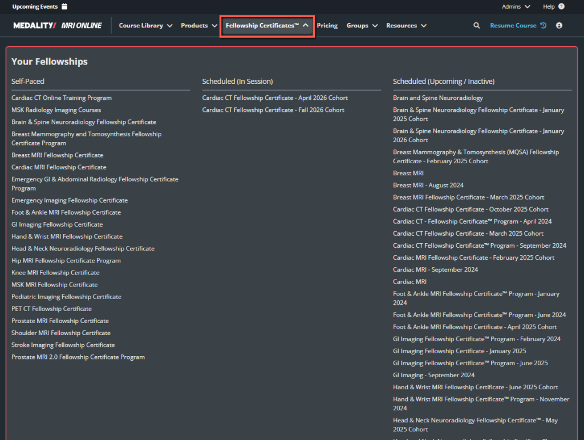The image size is (584, 440).
Task: Open Prostate MRI 2.0 Fellowship Certificate Program
Action: tap(78, 357)
